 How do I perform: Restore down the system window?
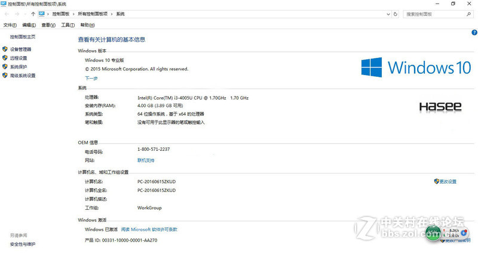(x=453, y=4)
